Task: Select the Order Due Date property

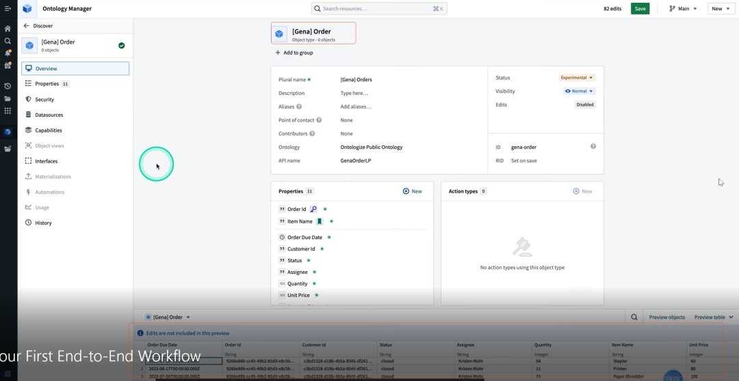Action: click(304, 238)
